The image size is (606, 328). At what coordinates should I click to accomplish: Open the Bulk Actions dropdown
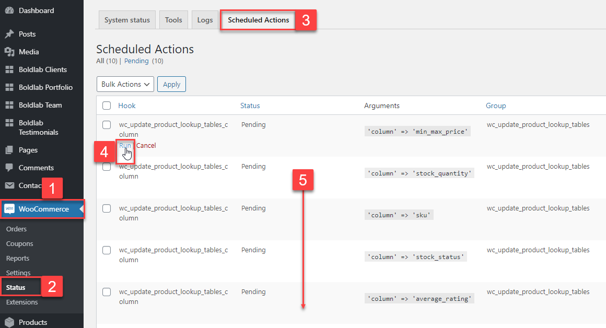[x=125, y=84]
